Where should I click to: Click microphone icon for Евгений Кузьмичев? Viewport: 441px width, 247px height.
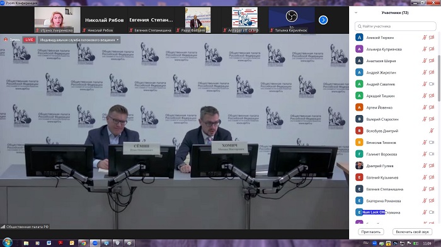click(425, 177)
